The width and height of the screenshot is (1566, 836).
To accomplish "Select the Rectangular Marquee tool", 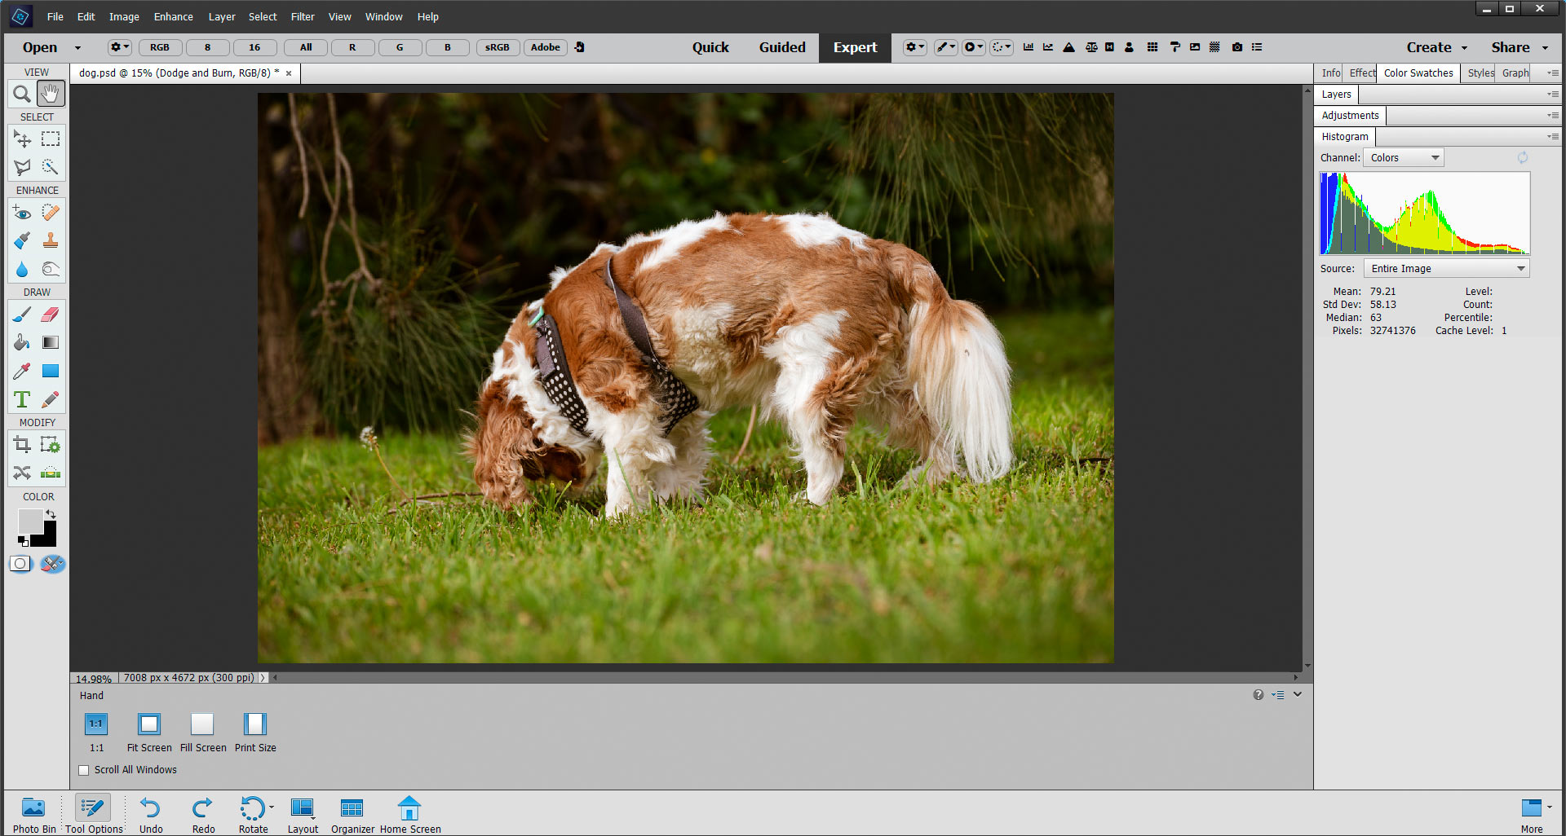I will 51,139.
